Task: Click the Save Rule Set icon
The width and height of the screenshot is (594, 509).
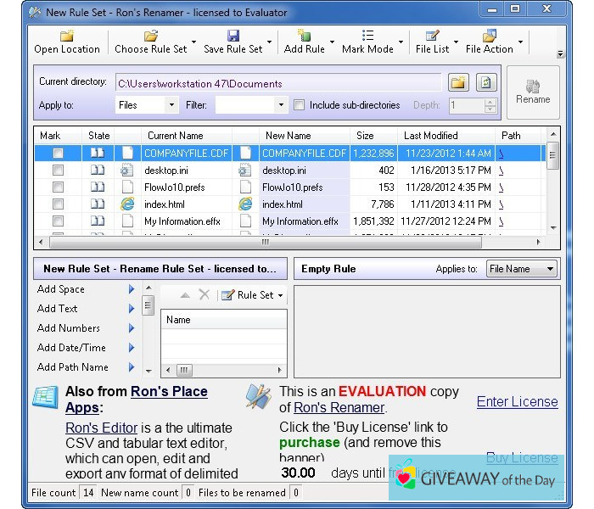Action: pos(233,36)
